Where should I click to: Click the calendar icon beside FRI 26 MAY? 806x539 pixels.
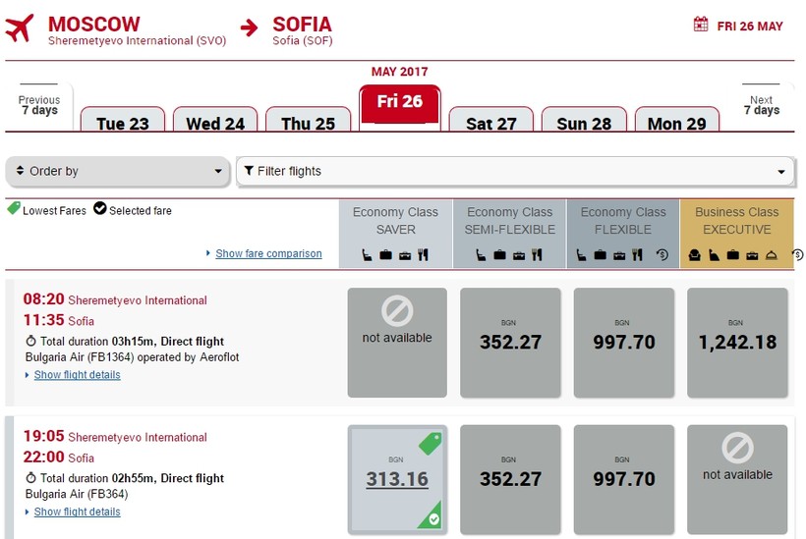[701, 25]
